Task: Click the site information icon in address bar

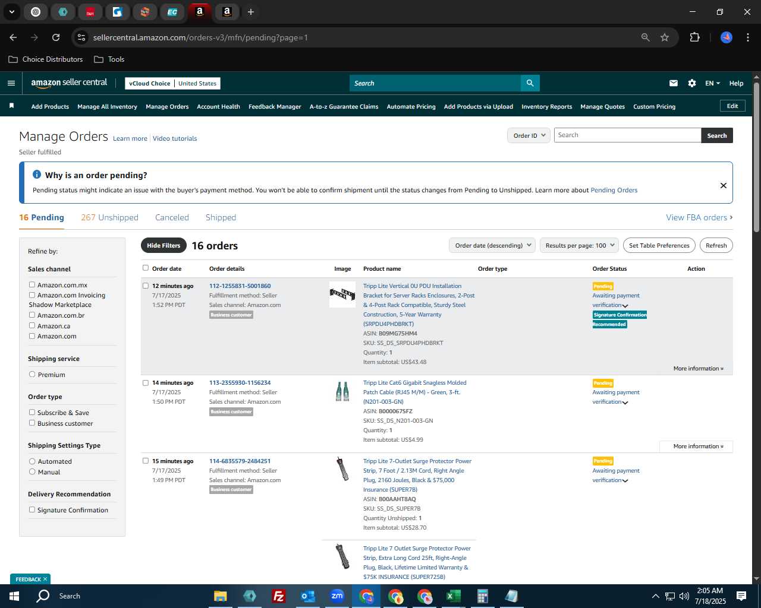Action: coord(81,37)
